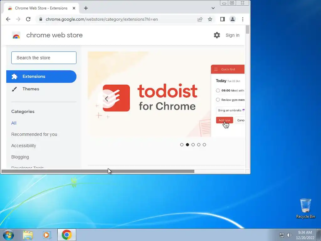321x241 pixels.
Task: Focus the Search the store field
Action: [x=44, y=58]
